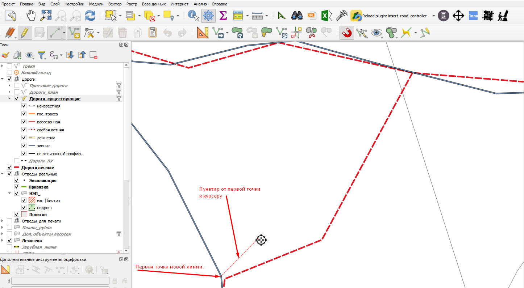Uncheck the Дороги лесные layer checkbox
This screenshot has width=524, height=288.
click(9, 168)
